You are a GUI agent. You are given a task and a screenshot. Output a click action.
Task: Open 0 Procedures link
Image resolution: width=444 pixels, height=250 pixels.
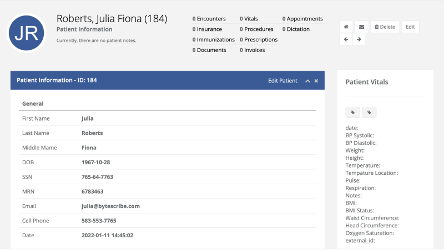(256, 29)
